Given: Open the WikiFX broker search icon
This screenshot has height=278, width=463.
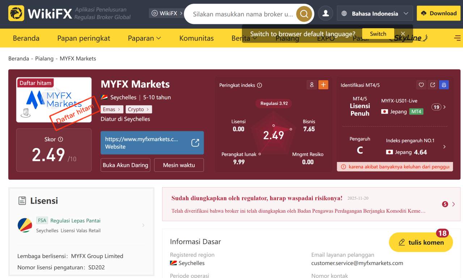Looking at the screenshot, I should 303,14.
